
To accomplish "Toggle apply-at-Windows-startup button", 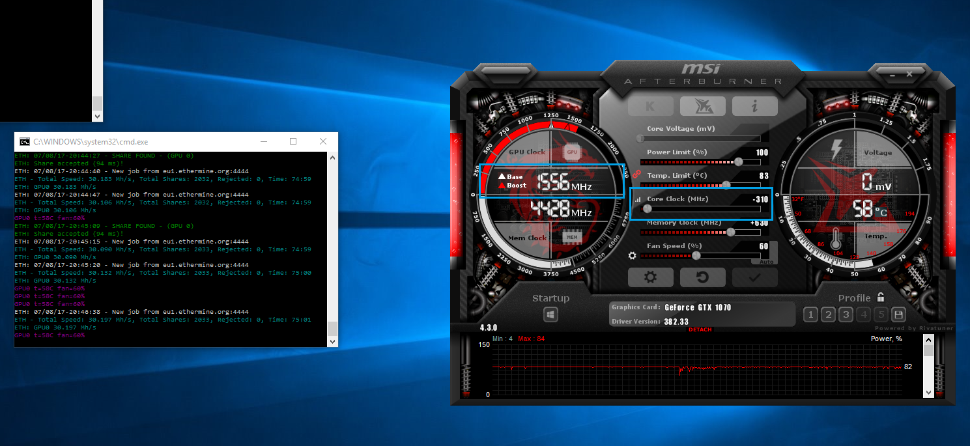I will [550, 314].
